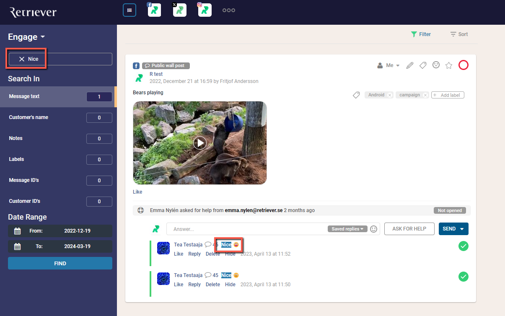
Task: Set sentiment with the smiley face icon
Action: click(436, 65)
